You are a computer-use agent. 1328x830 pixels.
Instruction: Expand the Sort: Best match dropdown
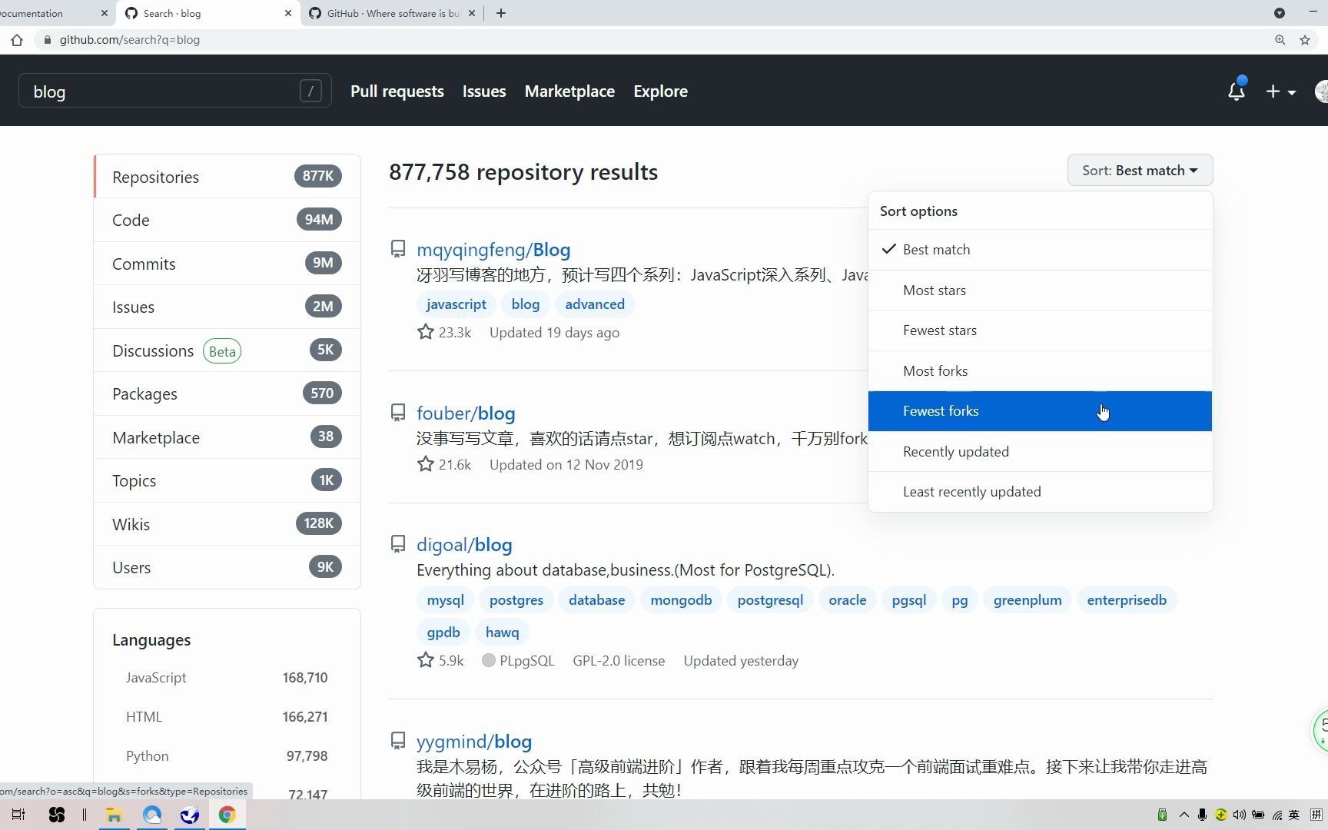[1140, 170]
